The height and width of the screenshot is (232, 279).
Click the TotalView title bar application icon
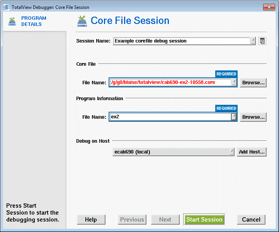click(7, 7)
